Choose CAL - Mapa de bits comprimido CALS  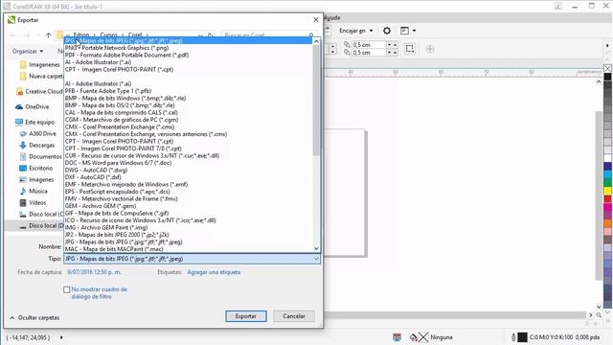122,113
